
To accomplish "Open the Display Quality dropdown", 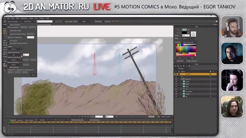I will (x=166, y=117).
